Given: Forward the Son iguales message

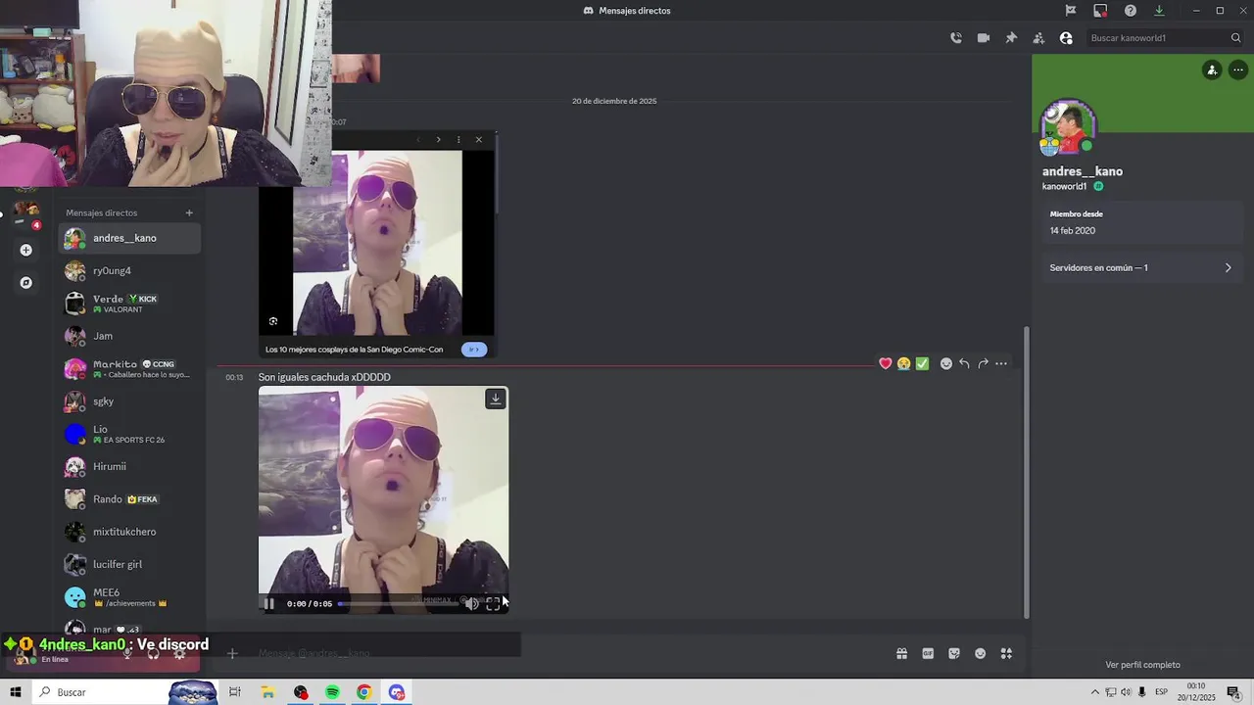Looking at the screenshot, I should click(983, 363).
